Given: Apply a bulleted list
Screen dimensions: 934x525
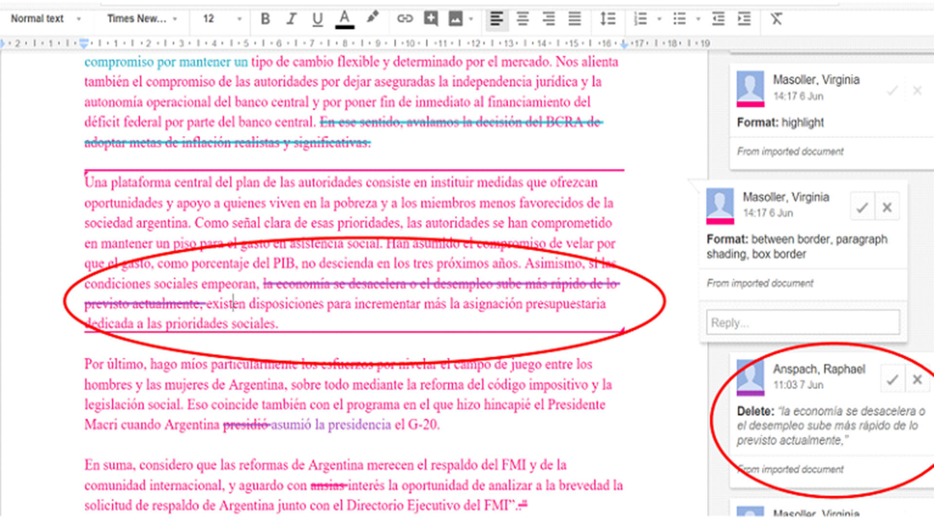Looking at the screenshot, I should click(679, 19).
